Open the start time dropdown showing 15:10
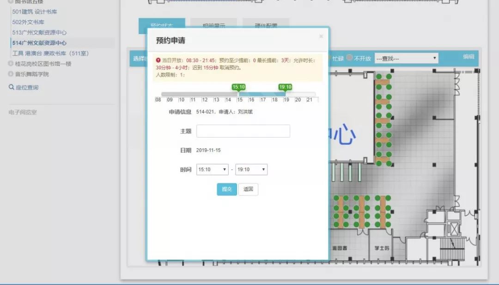Screen dimensions: 499x285 click(x=212, y=170)
